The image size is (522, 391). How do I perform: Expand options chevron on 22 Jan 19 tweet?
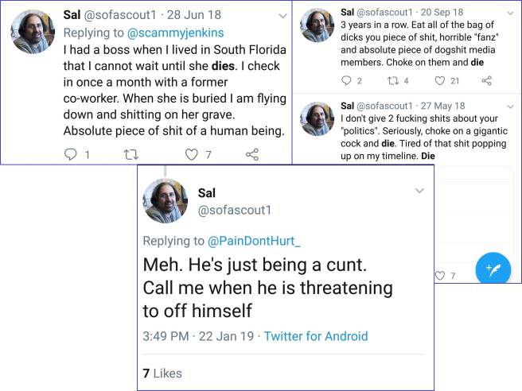tap(419, 191)
